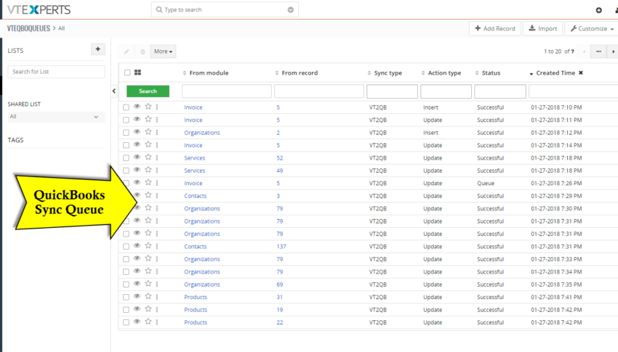Toggle the select all checkbox

(x=127, y=73)
